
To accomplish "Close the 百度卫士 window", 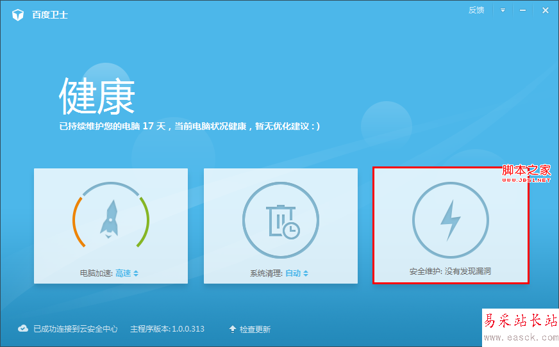I will point(546,10).
